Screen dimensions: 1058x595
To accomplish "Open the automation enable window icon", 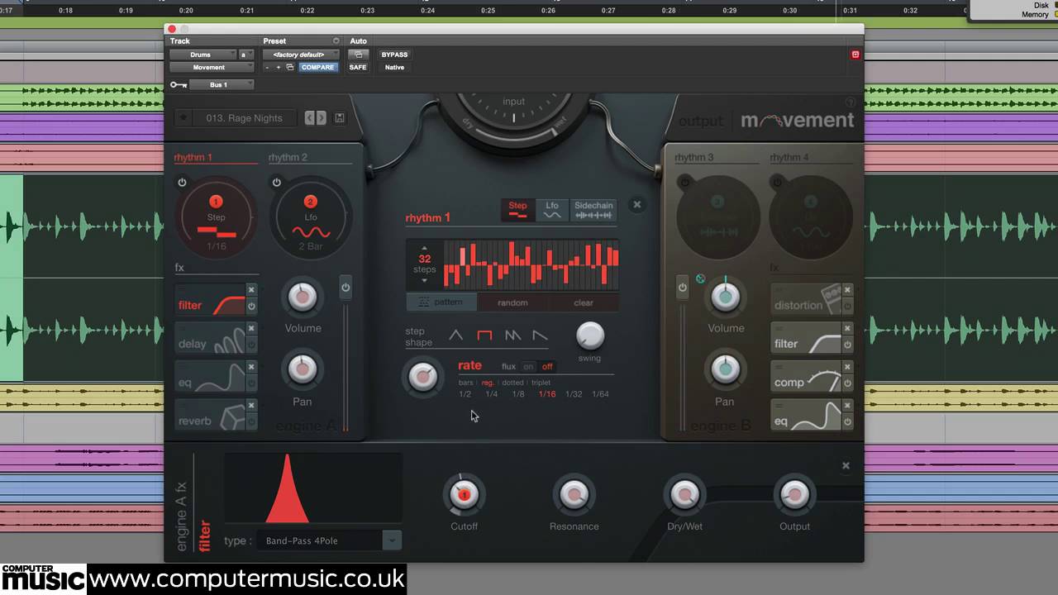I will 358,55.
